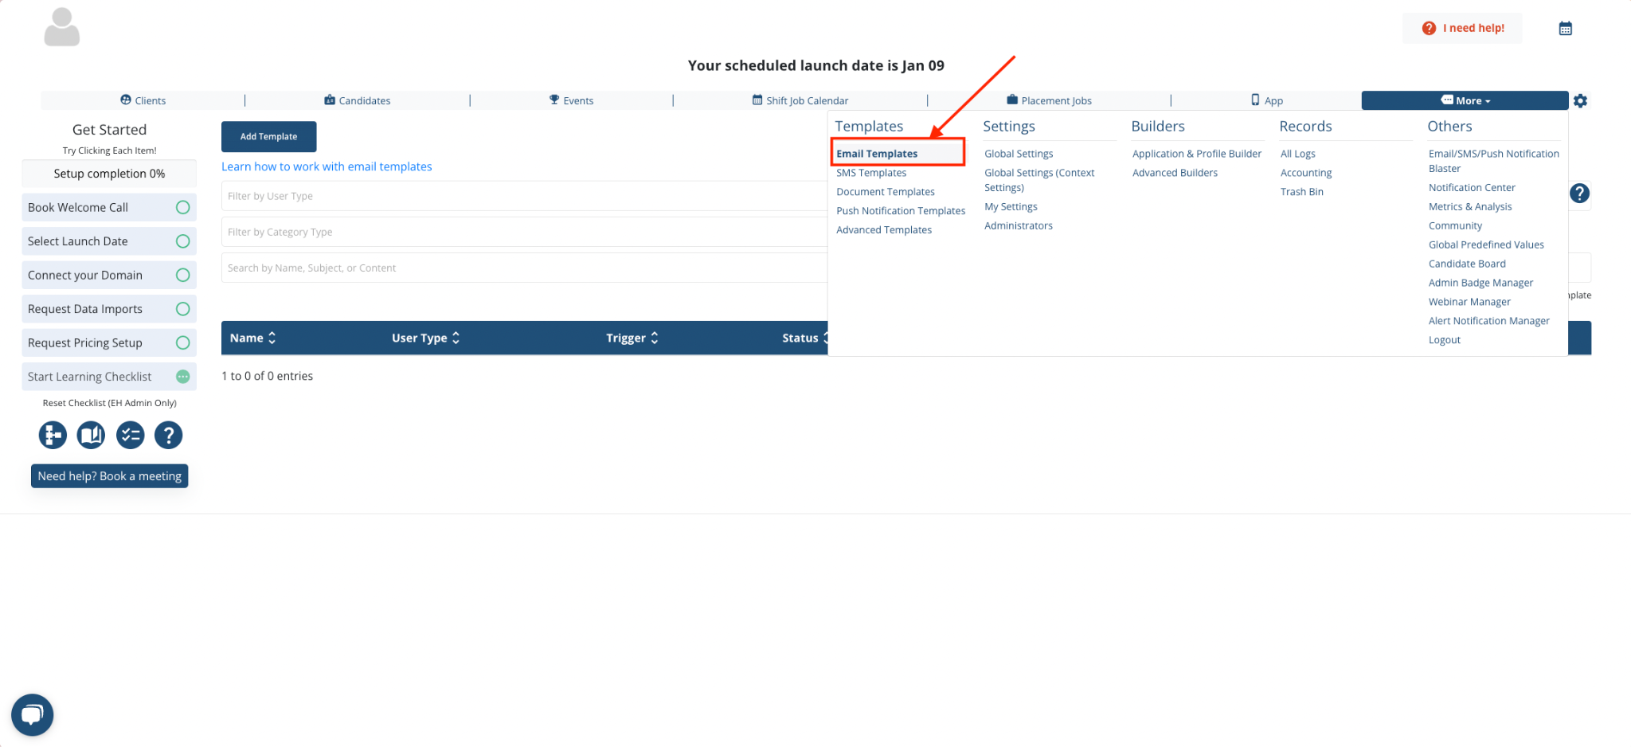Toggle the Select Launch Date completion circle
This screenshot has height=747, width=1631.
pos(184,241)
